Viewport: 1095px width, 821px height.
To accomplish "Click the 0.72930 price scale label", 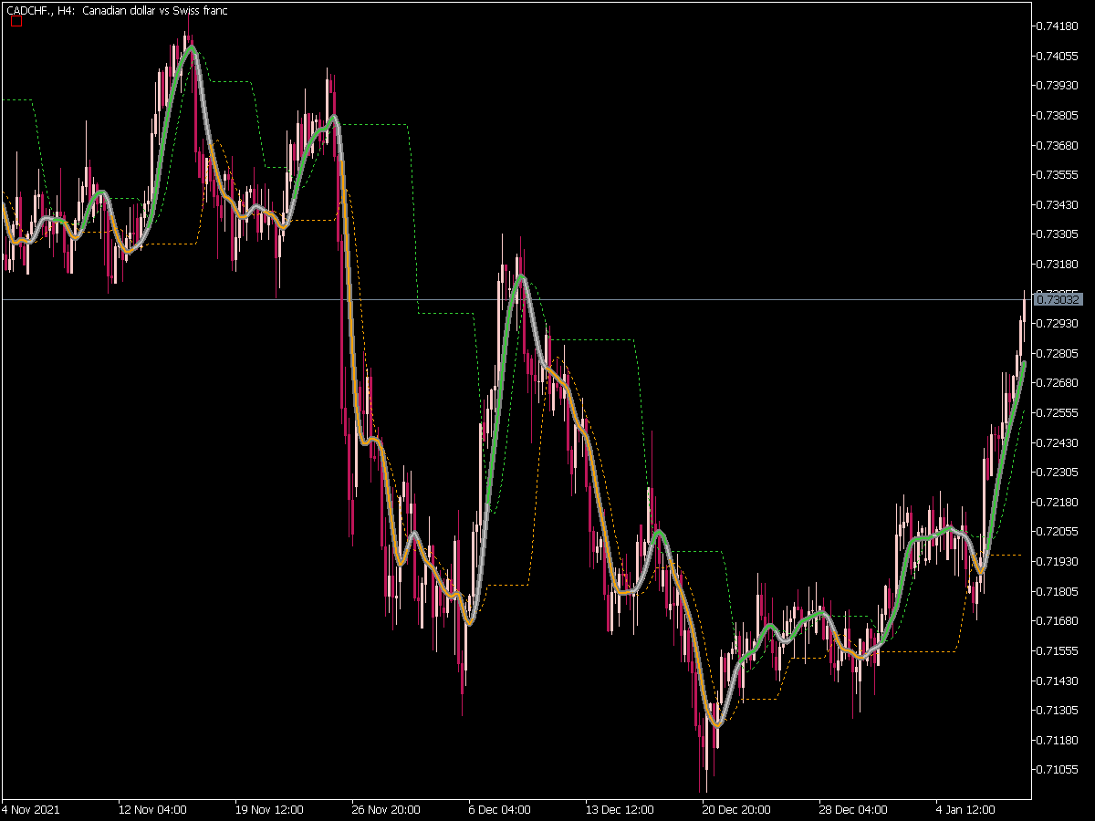I will point(1058,324).
